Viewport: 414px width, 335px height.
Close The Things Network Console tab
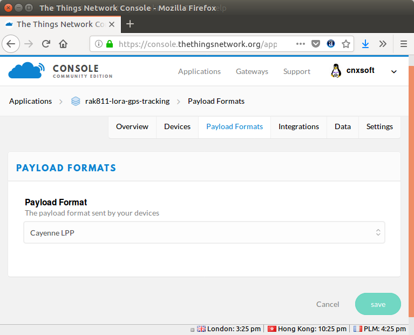[112, 24]
